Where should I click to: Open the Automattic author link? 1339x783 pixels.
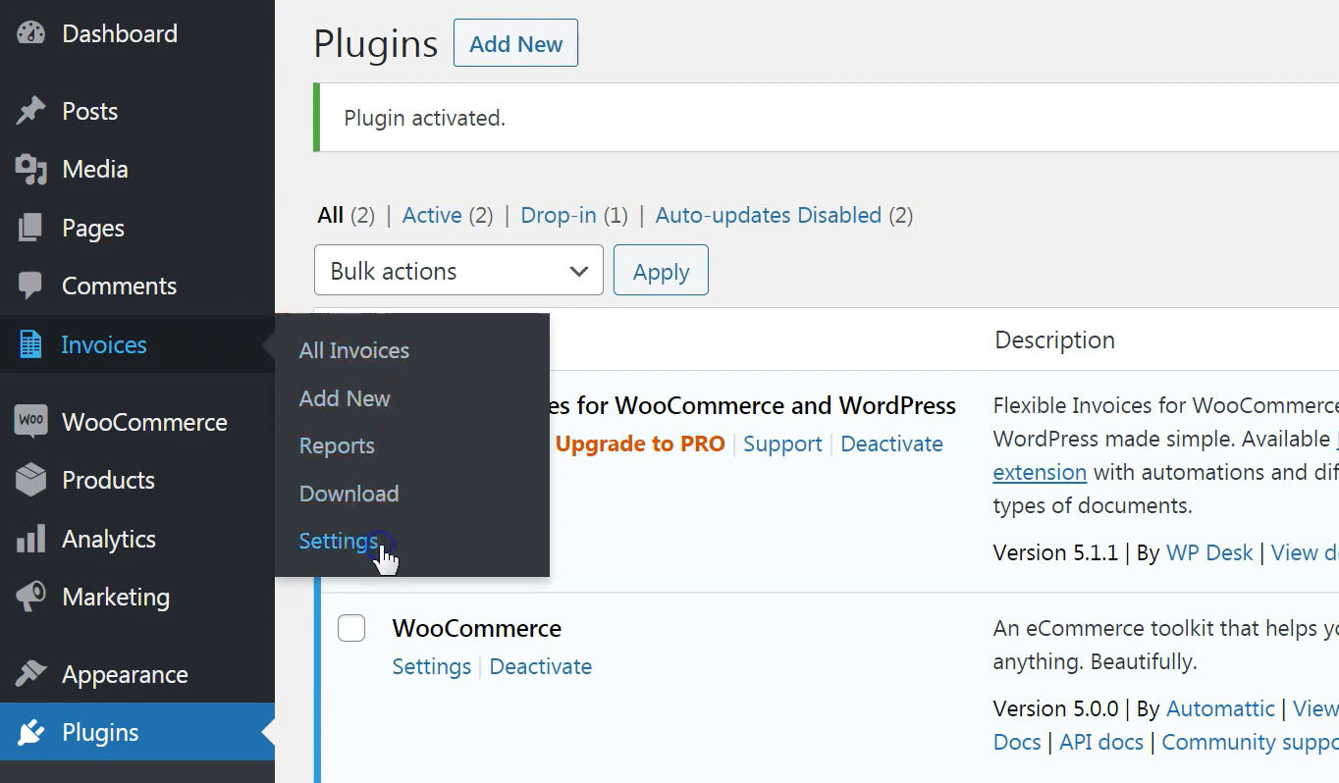click(1220, 708)
